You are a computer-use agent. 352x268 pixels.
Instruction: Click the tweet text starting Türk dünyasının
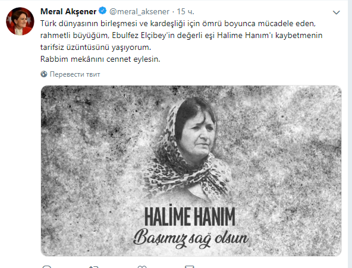(x=181, y=41)
